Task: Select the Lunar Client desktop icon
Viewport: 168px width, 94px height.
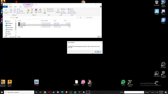Action: pyautogui.click(x=157, y=74)
